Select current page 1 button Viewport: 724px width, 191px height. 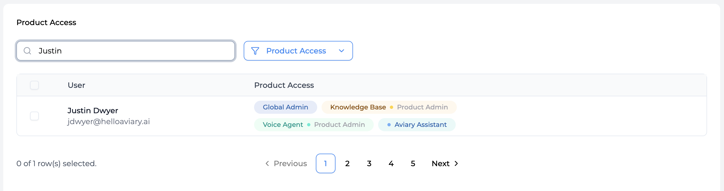pyautogui.click(x=325, y=163)
